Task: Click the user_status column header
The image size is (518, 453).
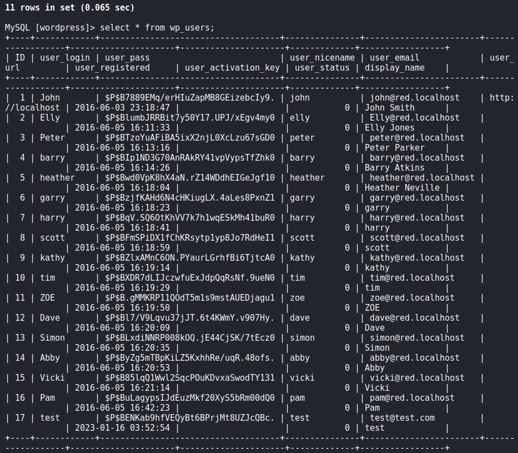Action: click(322, 68)
